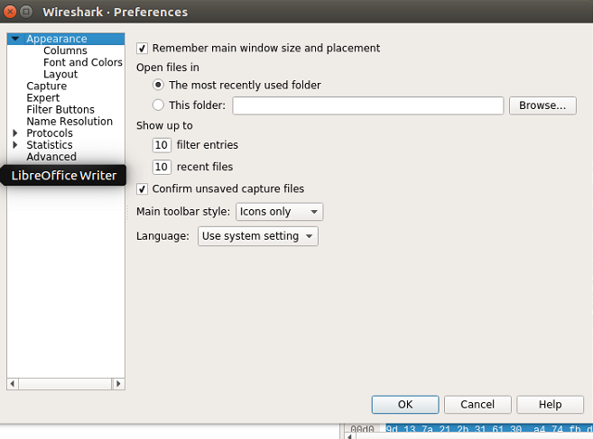Expand the Statistics tree node arrow
The image size is (593, 439).
click(x=15, y=145)
